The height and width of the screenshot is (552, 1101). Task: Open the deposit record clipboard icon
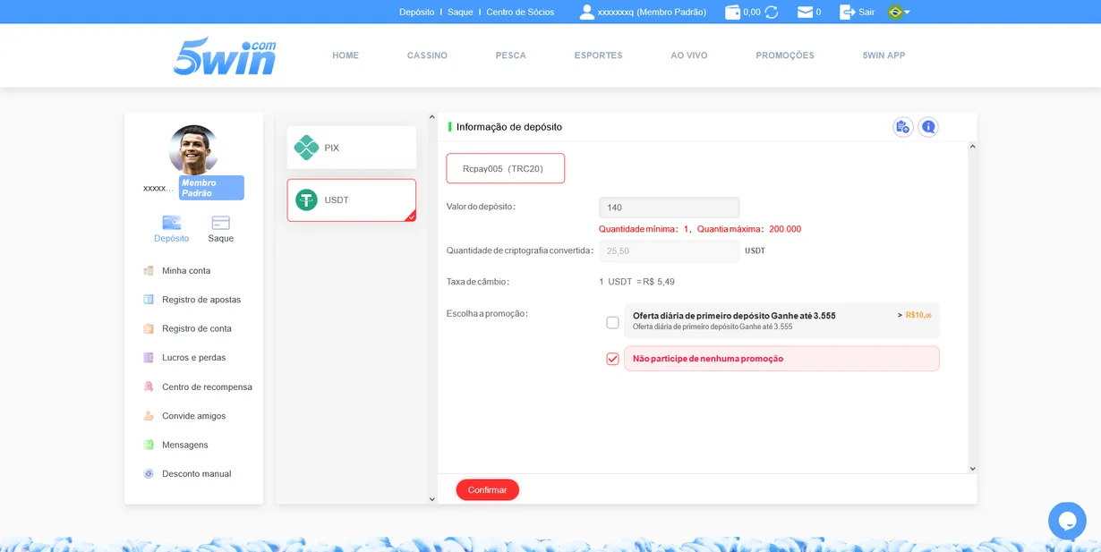pyautogui.click(x=902, y=127)
